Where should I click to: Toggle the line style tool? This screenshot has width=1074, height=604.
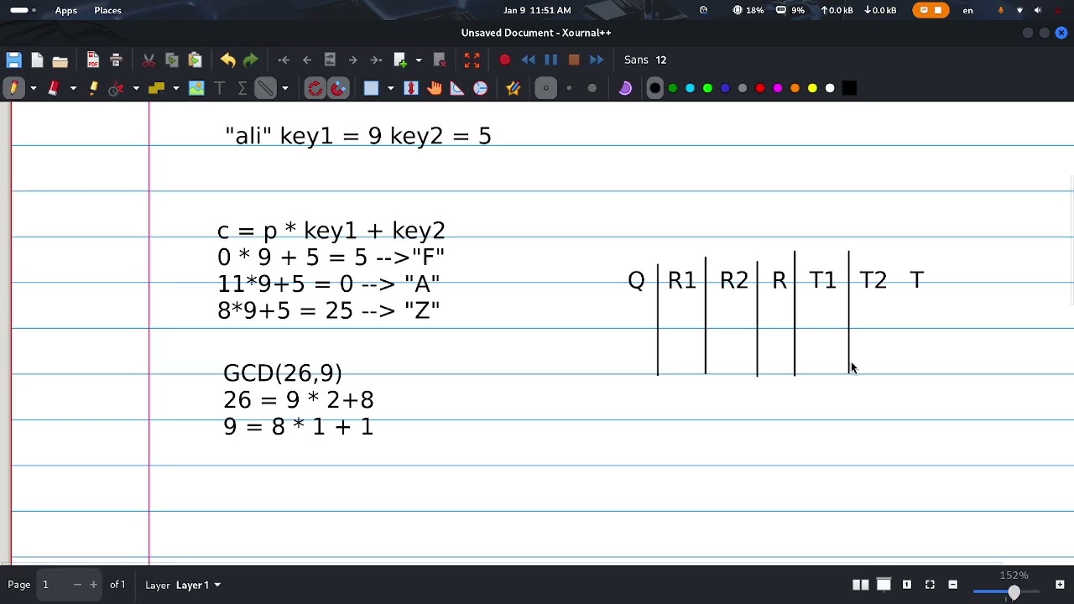click(x=265, y=88)
